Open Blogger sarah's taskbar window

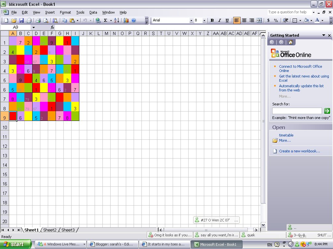tap(113, 244)
